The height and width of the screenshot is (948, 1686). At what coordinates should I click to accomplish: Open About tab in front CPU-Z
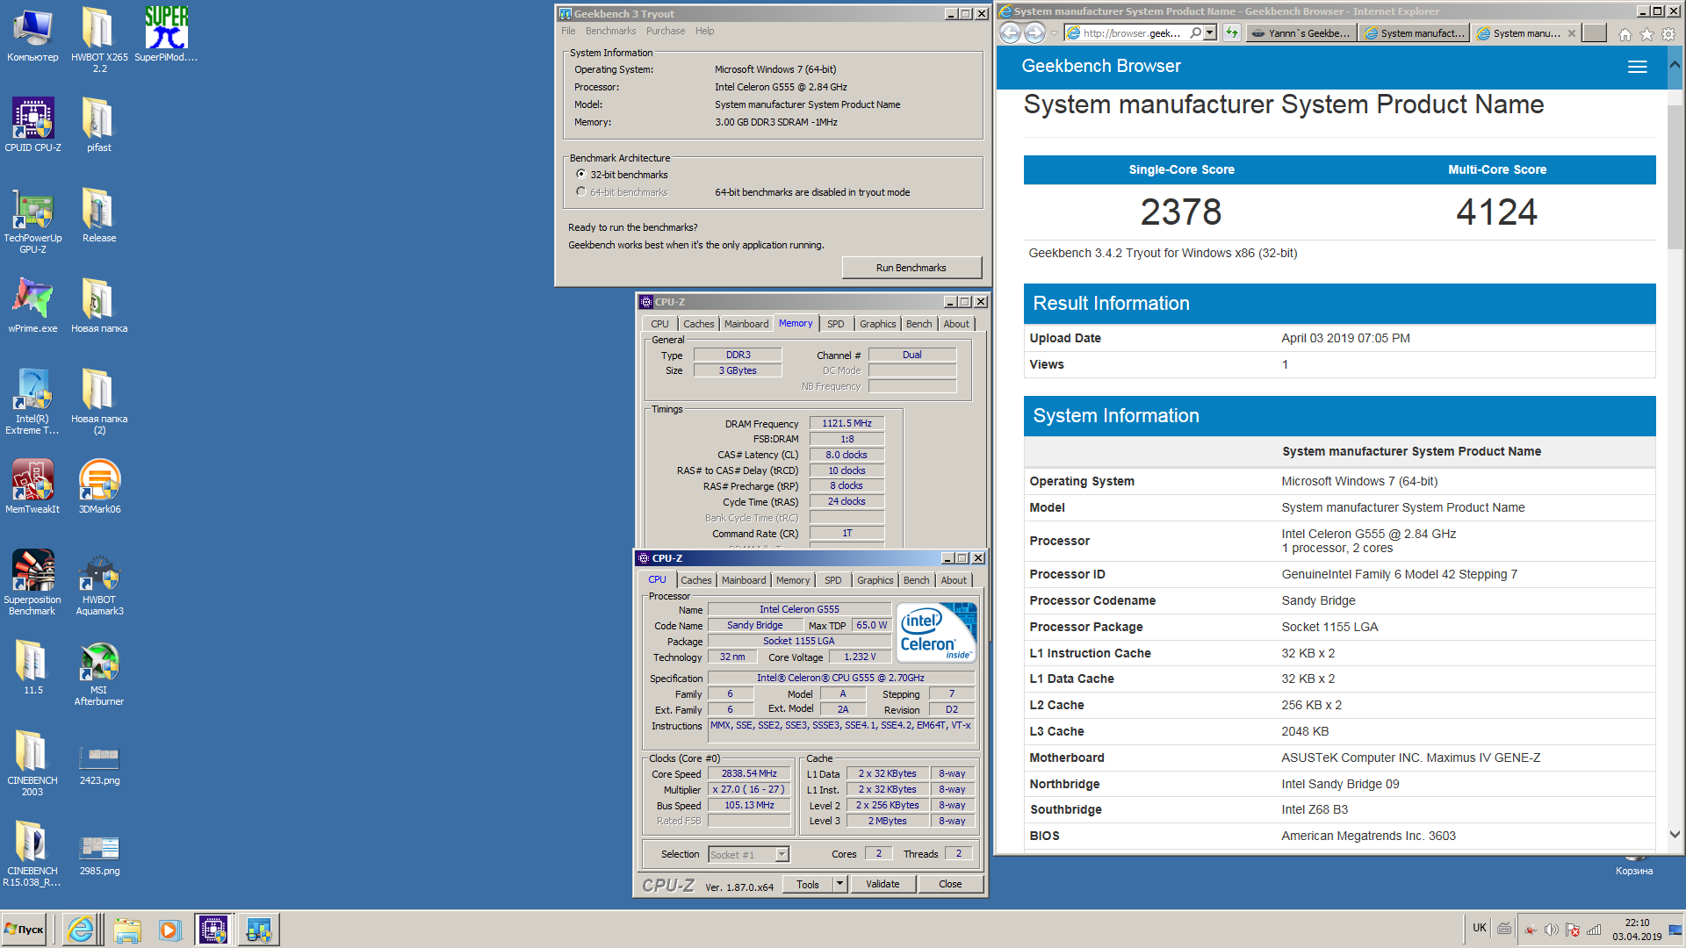[954, 580]
